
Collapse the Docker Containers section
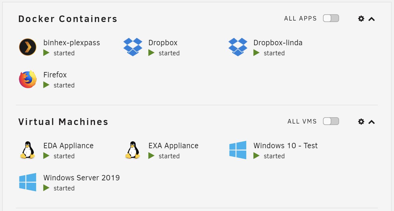(372, 19)
